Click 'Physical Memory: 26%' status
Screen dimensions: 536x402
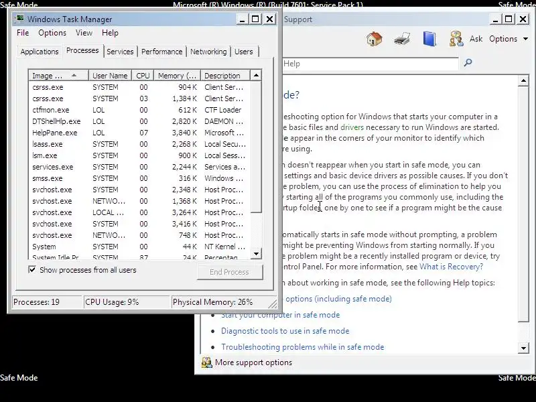[212, 302]
